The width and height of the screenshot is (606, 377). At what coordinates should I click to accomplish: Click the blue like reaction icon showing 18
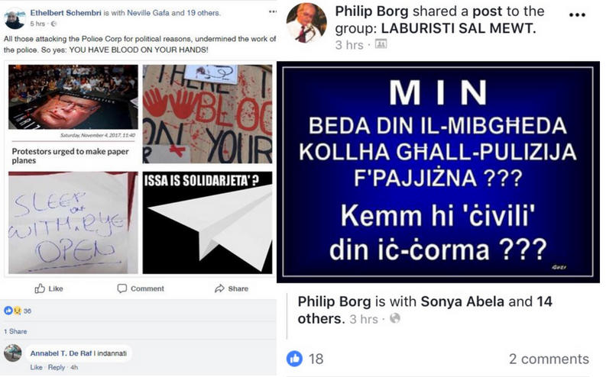coord(294,359)
